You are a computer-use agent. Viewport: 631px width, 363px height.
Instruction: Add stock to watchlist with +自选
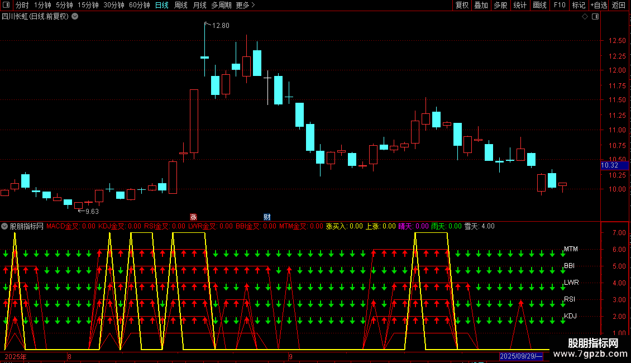click(599, 5)
